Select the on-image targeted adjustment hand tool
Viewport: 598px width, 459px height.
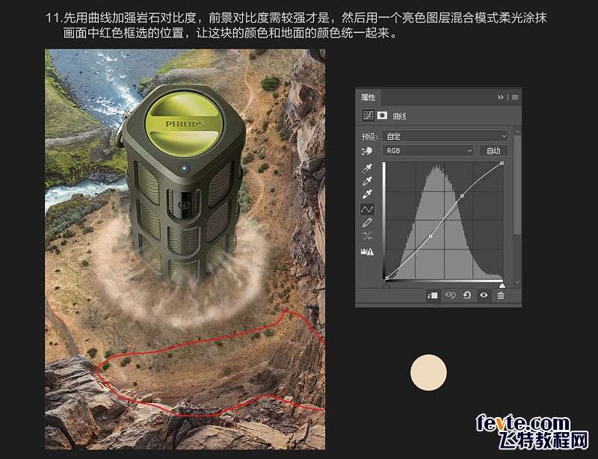click(x=367, y=152)
